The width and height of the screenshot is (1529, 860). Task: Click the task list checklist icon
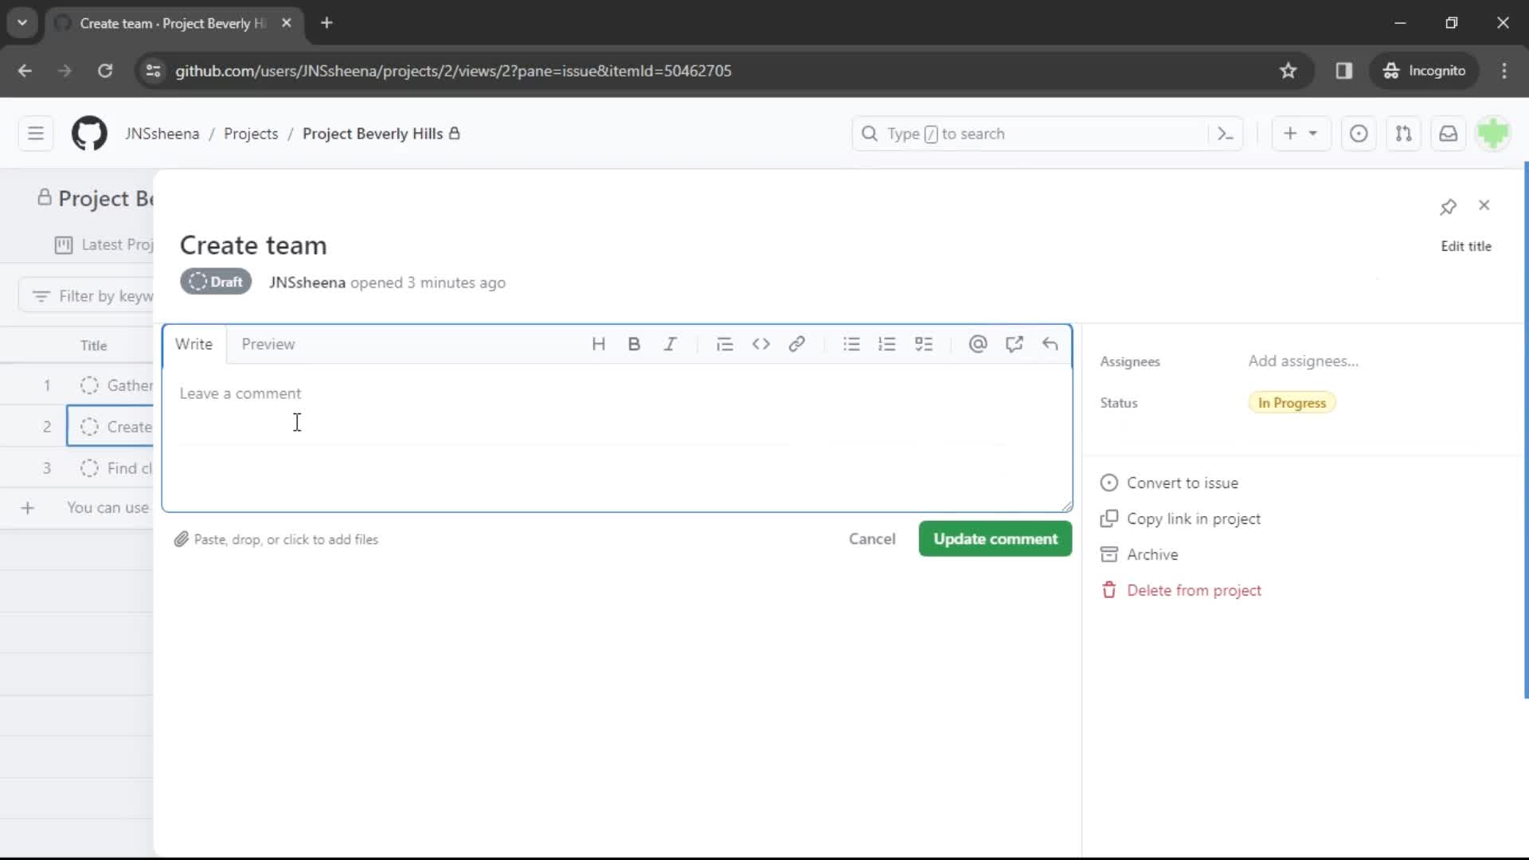[924, 343]
